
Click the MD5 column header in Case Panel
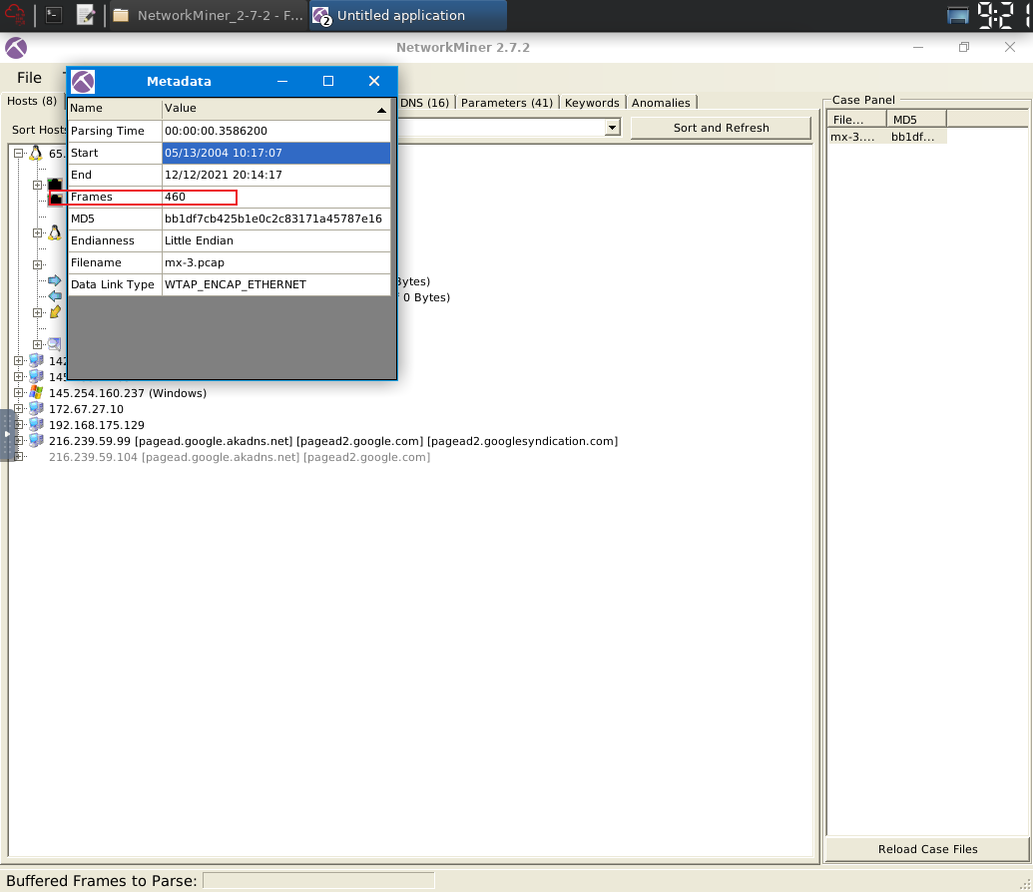tap(916, 120)
